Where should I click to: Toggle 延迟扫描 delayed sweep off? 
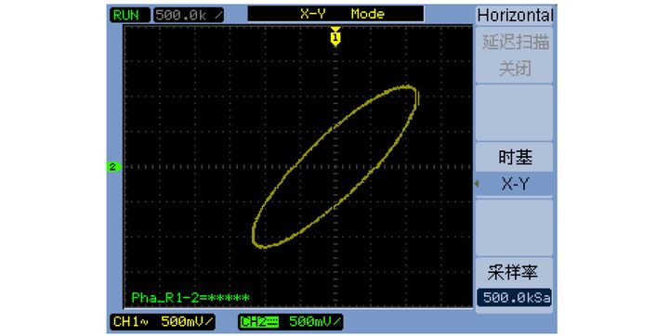point(515,42)
